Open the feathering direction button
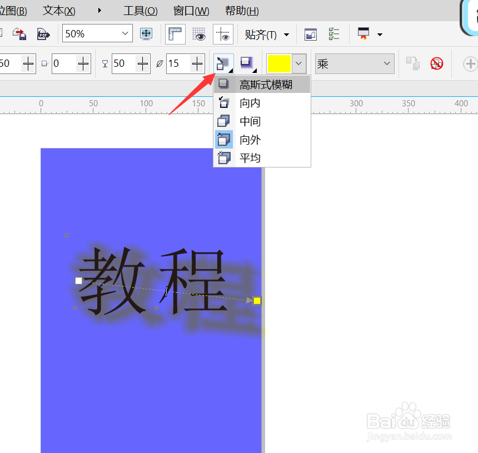Viewport: 478px width, 453px height. pyautogui.click(x=224, y=63)
